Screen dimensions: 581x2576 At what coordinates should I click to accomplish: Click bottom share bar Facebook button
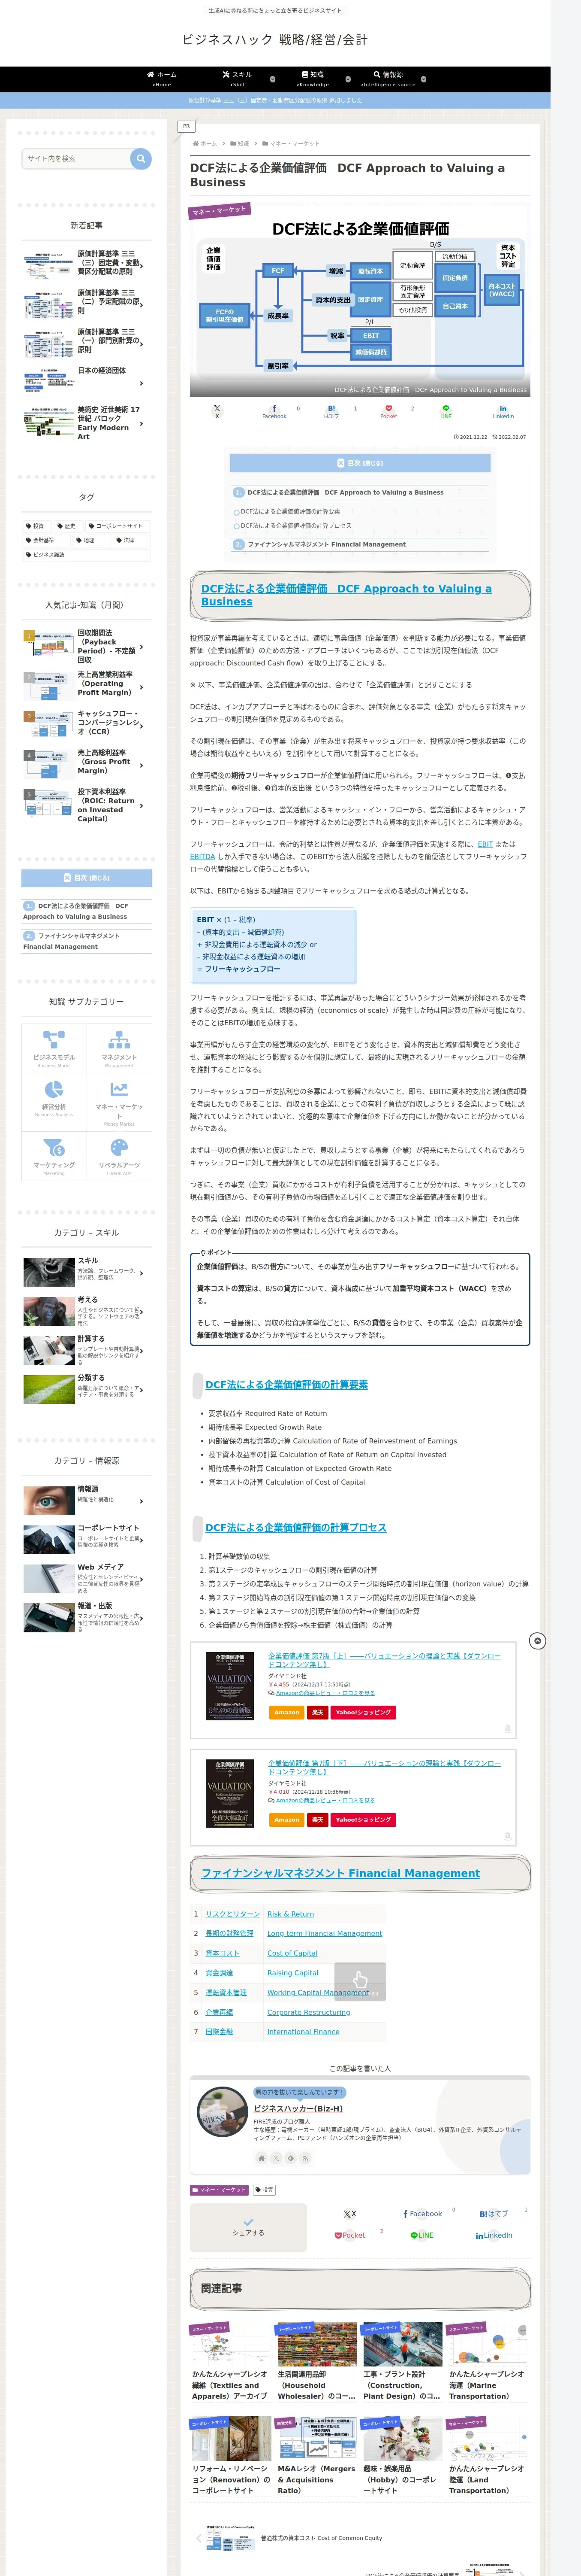[x=422, y=2213]
